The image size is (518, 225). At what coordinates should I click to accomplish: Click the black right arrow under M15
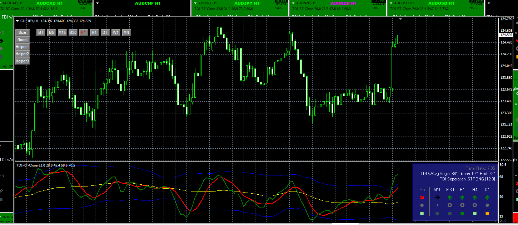pos(437,197)
